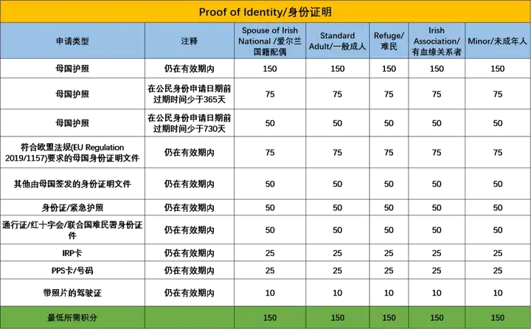
Task: Click '仍在有效期内' in the 通行证/红十字会 row
Action: point(190,230)
